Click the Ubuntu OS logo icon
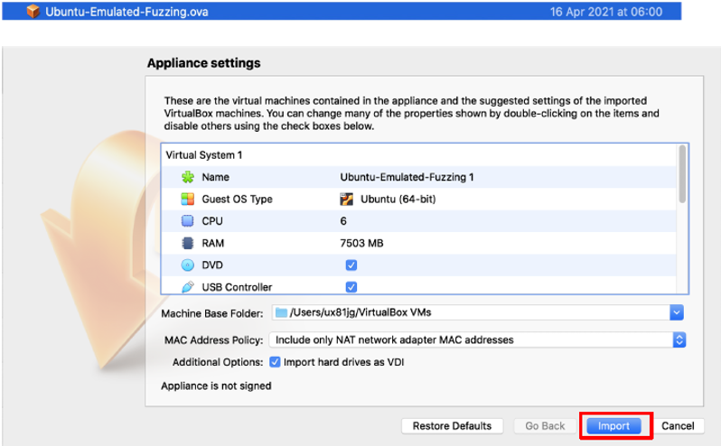 [346, 199]
